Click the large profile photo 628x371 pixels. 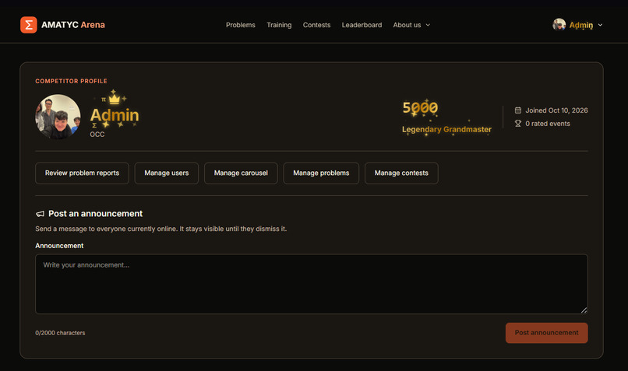point(58,117)
